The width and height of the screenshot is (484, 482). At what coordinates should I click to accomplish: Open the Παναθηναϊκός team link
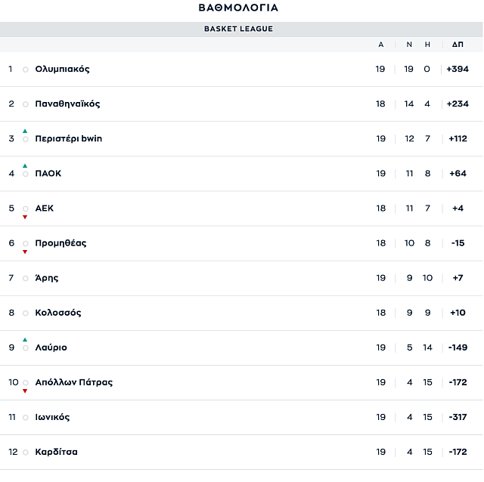pos(67,104)
